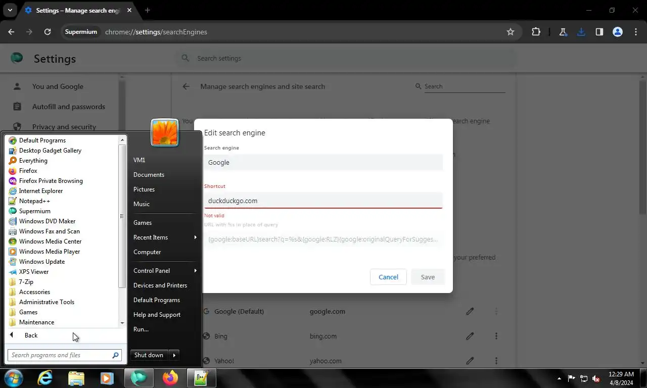
Task: Bookmark this page with the star icon
Action: 511,32
